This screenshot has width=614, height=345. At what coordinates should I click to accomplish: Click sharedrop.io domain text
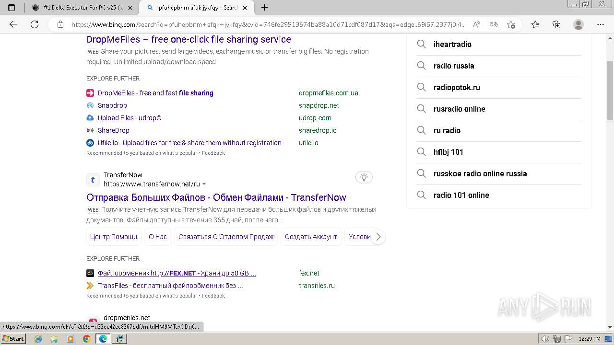[x=318, y=130]
